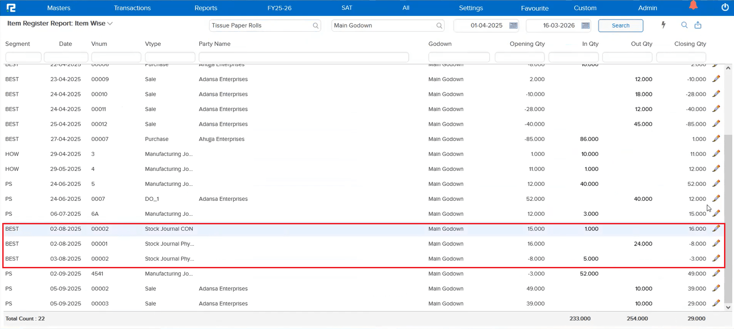Sort by Closing Qty column header
The height and width of the screenshot is (329, 734).
[690, 44]
